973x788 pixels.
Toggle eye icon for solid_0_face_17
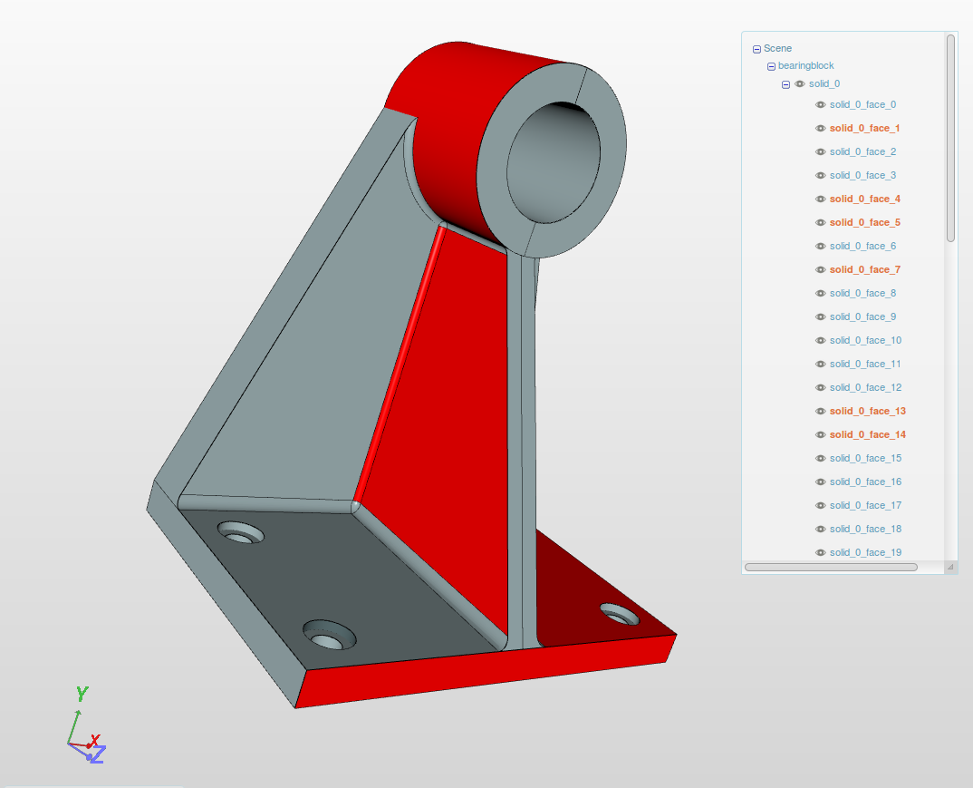[821, 506]
